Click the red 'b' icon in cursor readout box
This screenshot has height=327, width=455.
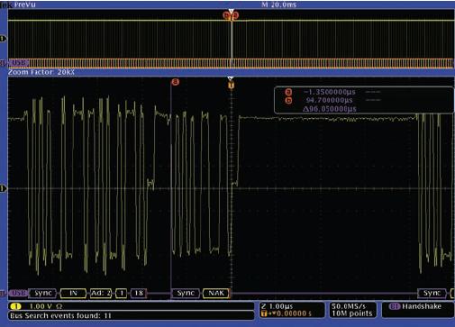click(x=288, y=100)
